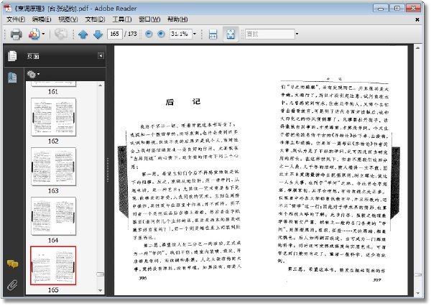The height and width of the screenshot is (306, 431).
Task: Click the fit width scrolling icon
Action: point(213,34)
